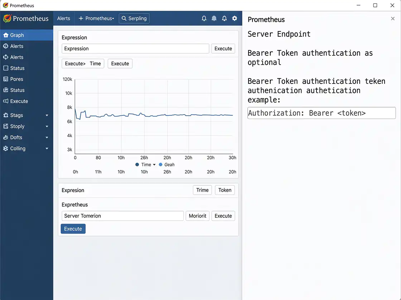Click Execute button next to Time selector
Viewport: 401px width, 300px height.
pos(120,64)
